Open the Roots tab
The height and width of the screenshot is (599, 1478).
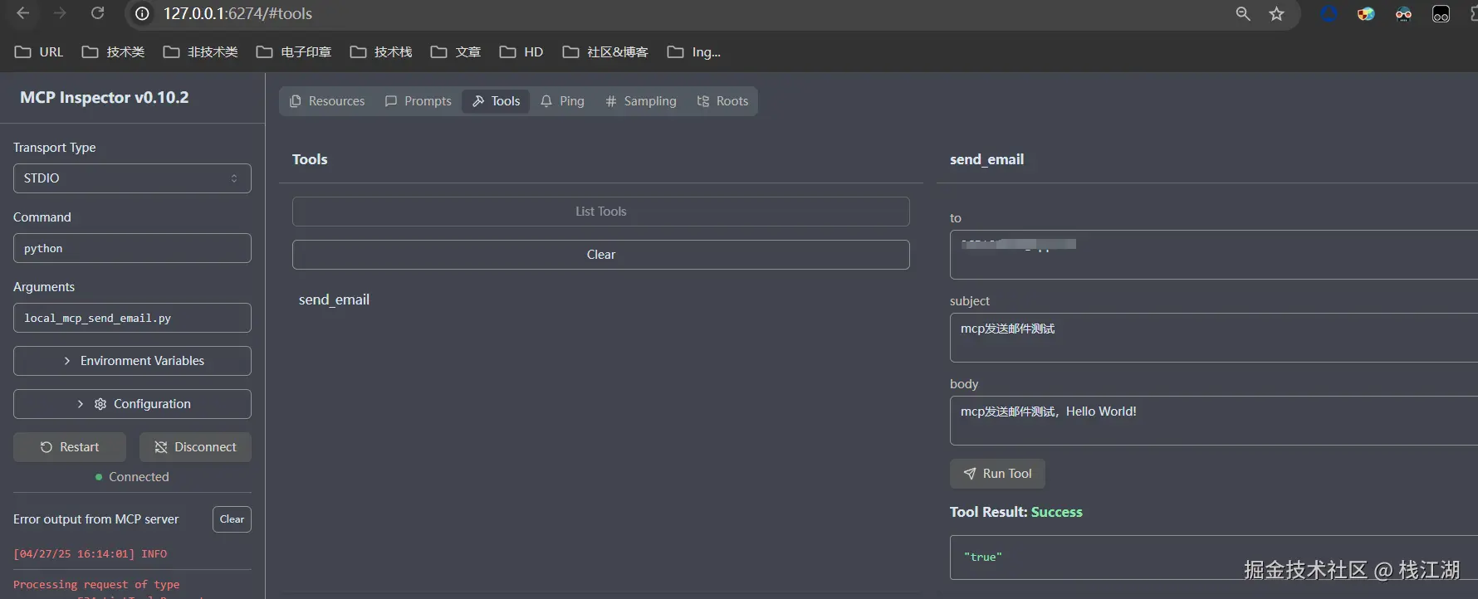[722, 101]
